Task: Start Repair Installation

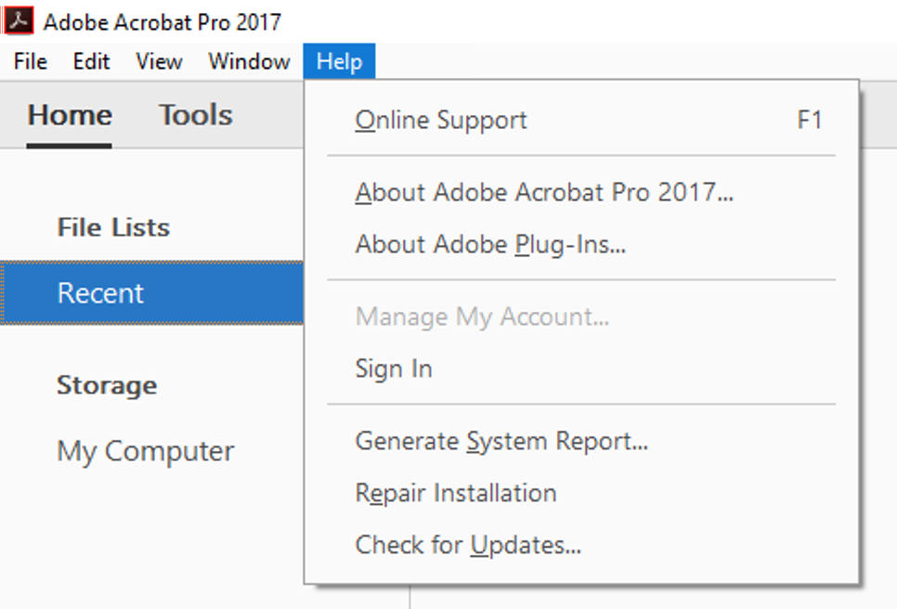Action: (455, 492)
